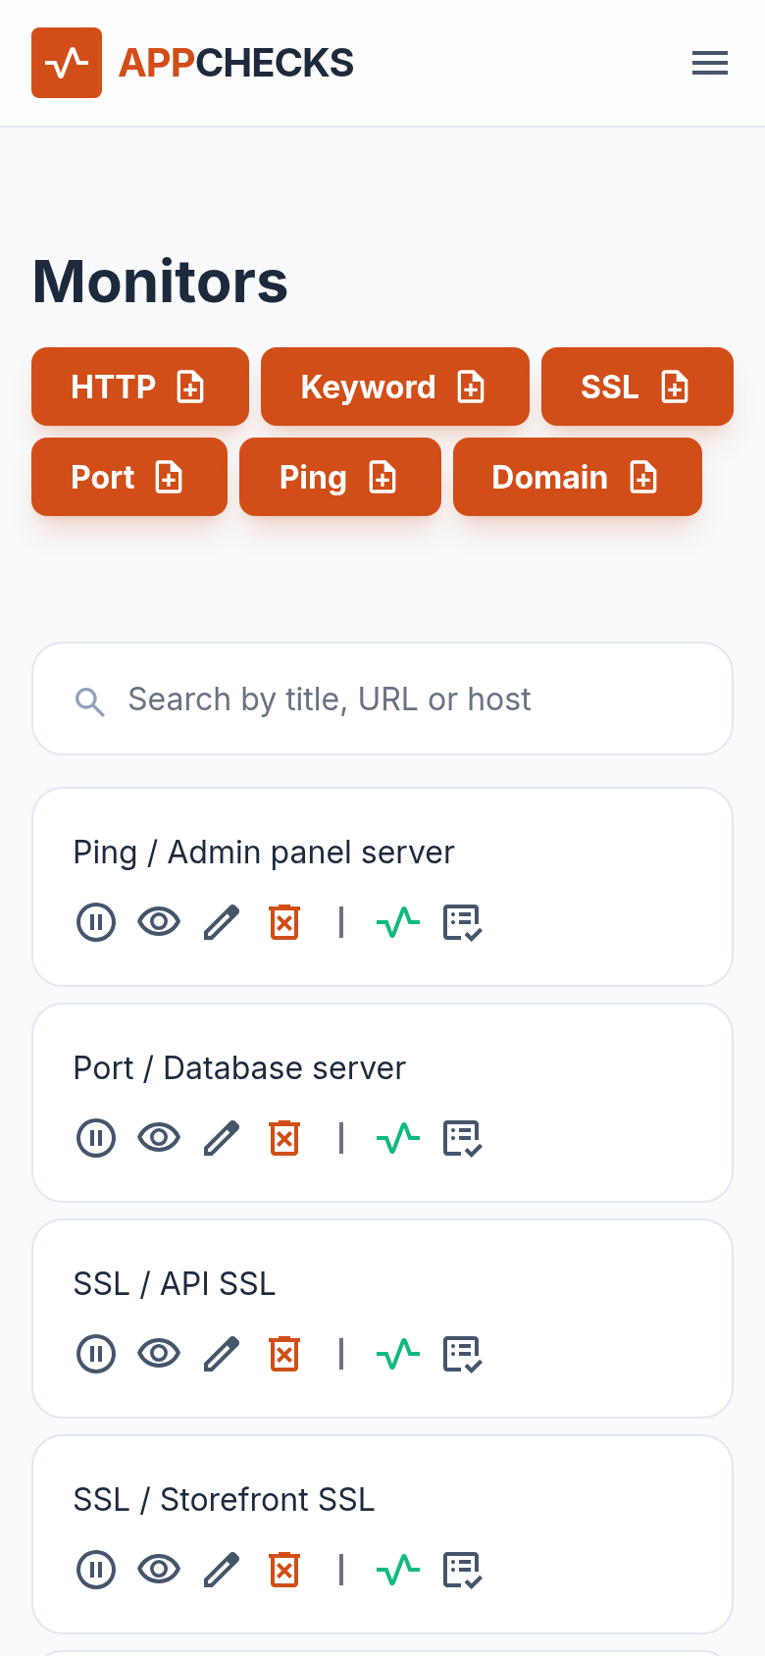Open activity pulse for Admin panel server
This screenshot has height=1656, width=765.
coord(398,922)
